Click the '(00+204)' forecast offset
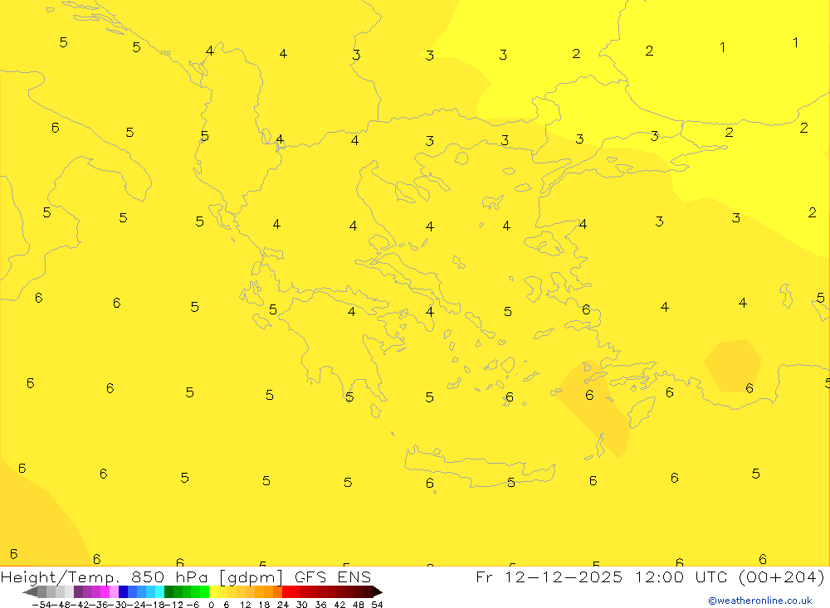The width and height of the screenshot is (830, 608). 781,576
